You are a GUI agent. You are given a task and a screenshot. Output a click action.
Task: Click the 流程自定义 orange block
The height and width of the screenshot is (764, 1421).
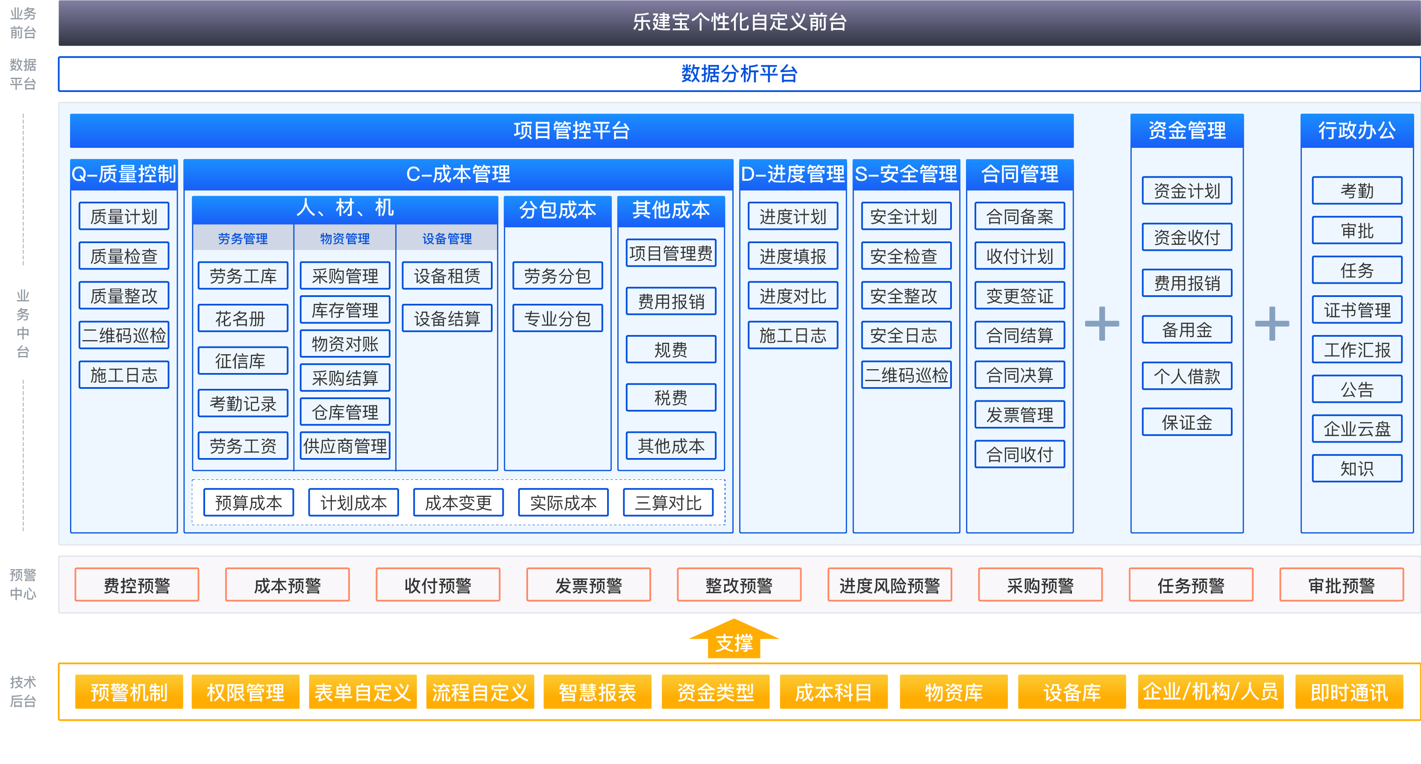pos(480,692)
